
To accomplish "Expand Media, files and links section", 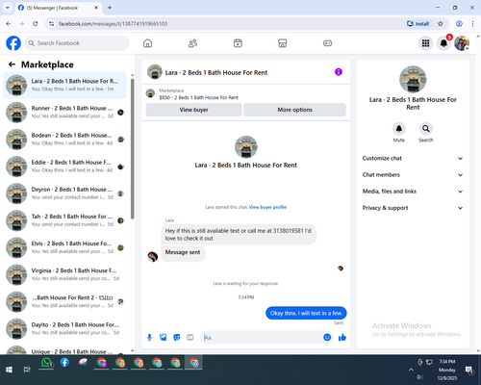I will click(413, 192).
